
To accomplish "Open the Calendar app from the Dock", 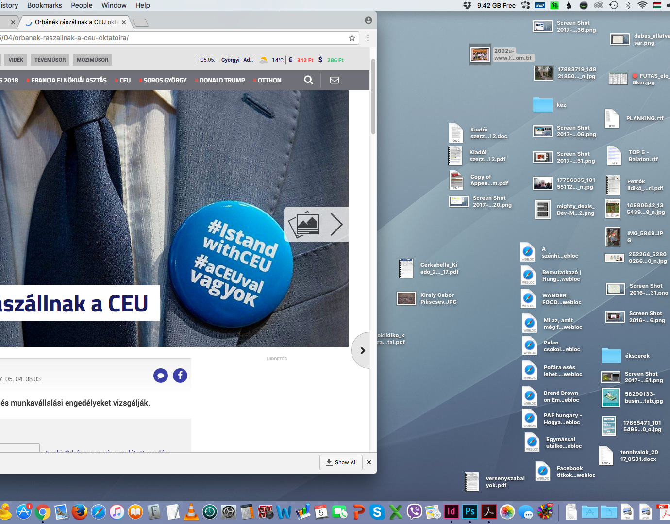I will coord(321,512).
